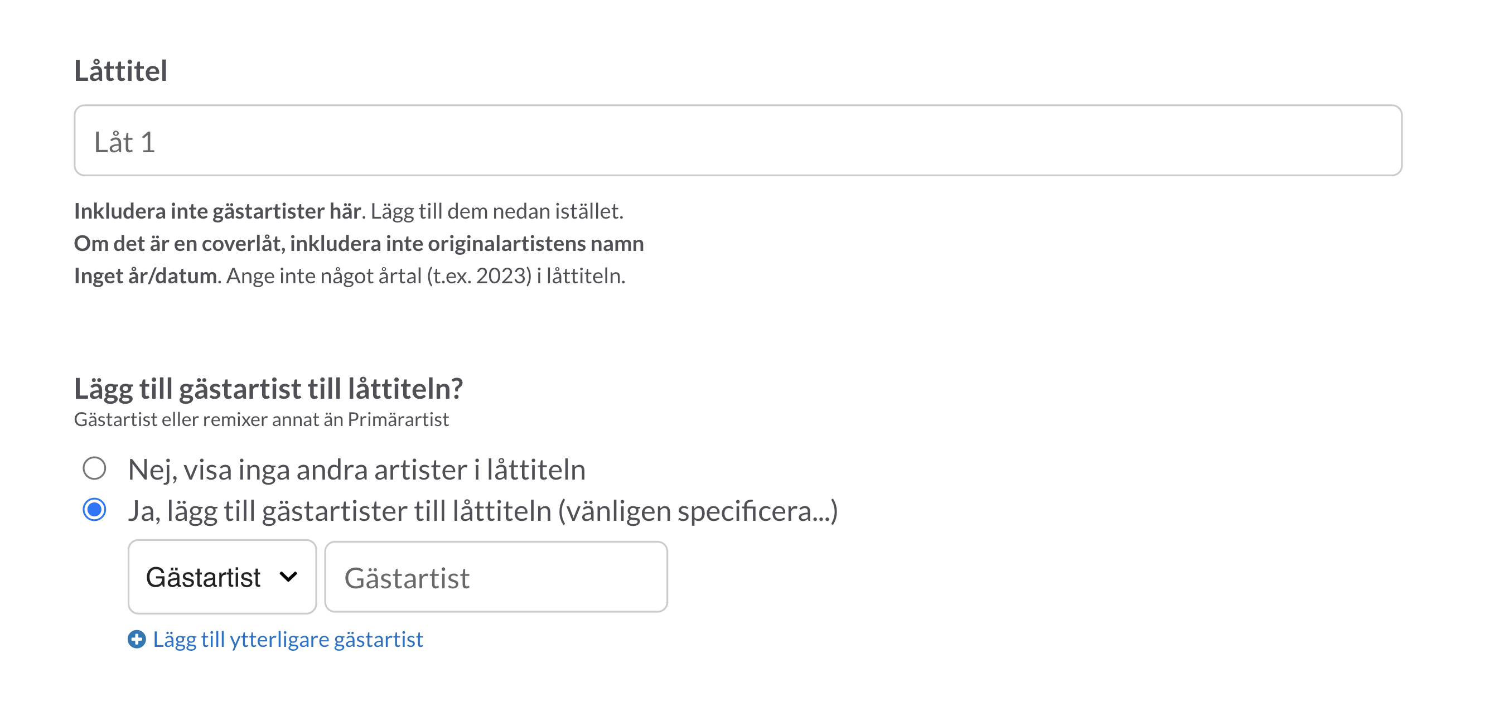Viewport: 1499px width, 716px height.
Task: Click the label text 'Nej, visa inga andra artister i låttiteln'
Action: click(357, 470)
